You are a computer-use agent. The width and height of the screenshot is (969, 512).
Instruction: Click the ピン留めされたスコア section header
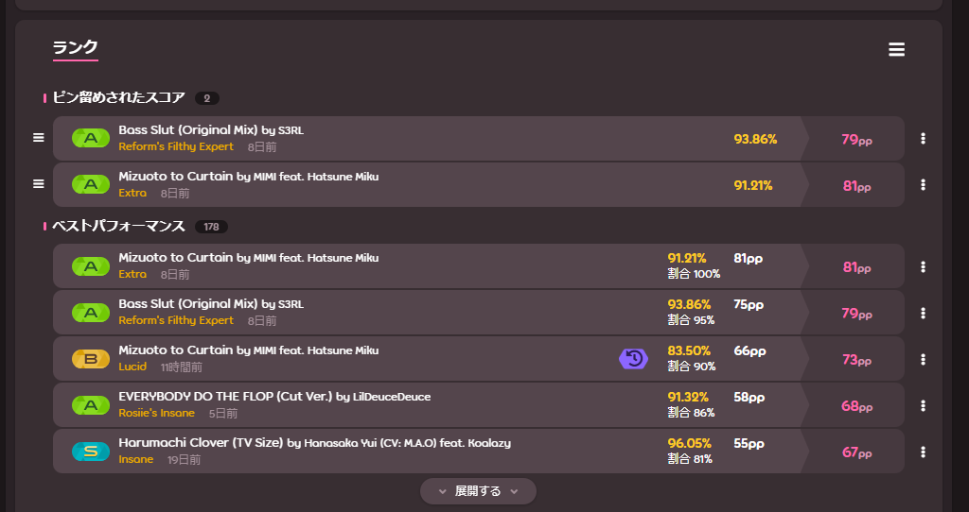point(118,97)
